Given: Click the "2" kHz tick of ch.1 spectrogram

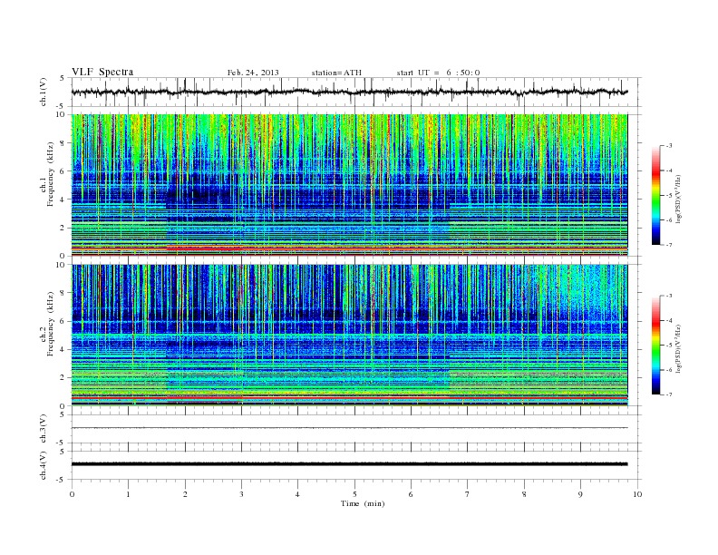Looking at the screenshot, I should pos(63,228).
